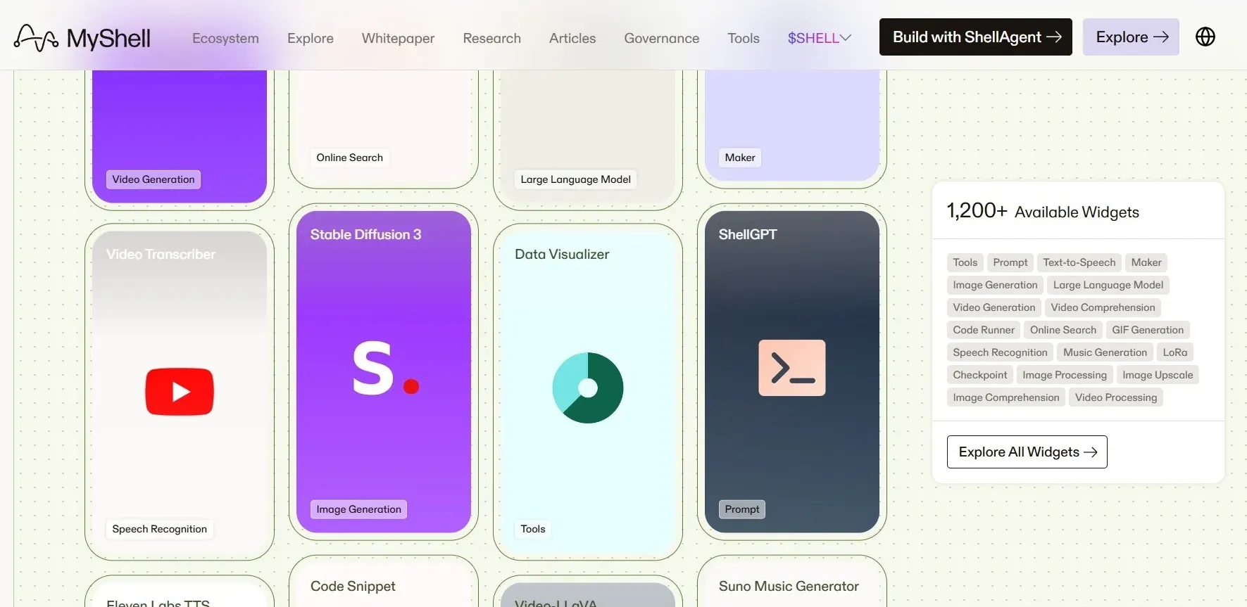Image resolution: width=1247 pixels, height=607 pixels.
Task: Click the Stable Diffusion 3 S logo
Action: (x=385, y=368)
